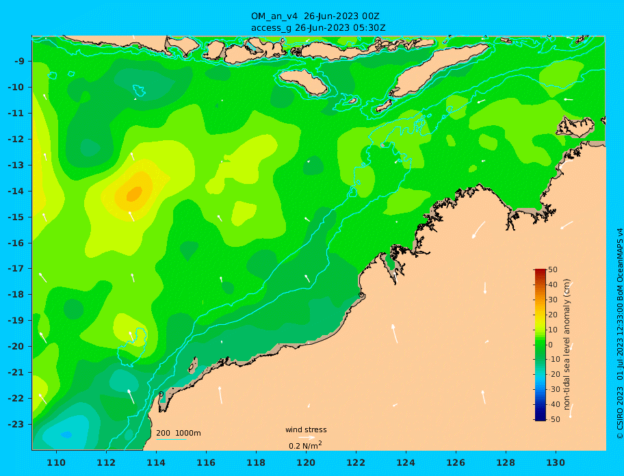Click latitude axis label "-17"
Screen dimensions: 624x476
pos(16,269)
